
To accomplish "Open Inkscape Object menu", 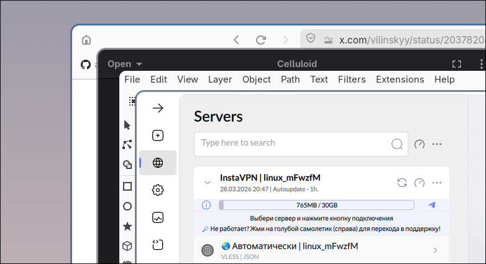I will [x=257, y=80].
